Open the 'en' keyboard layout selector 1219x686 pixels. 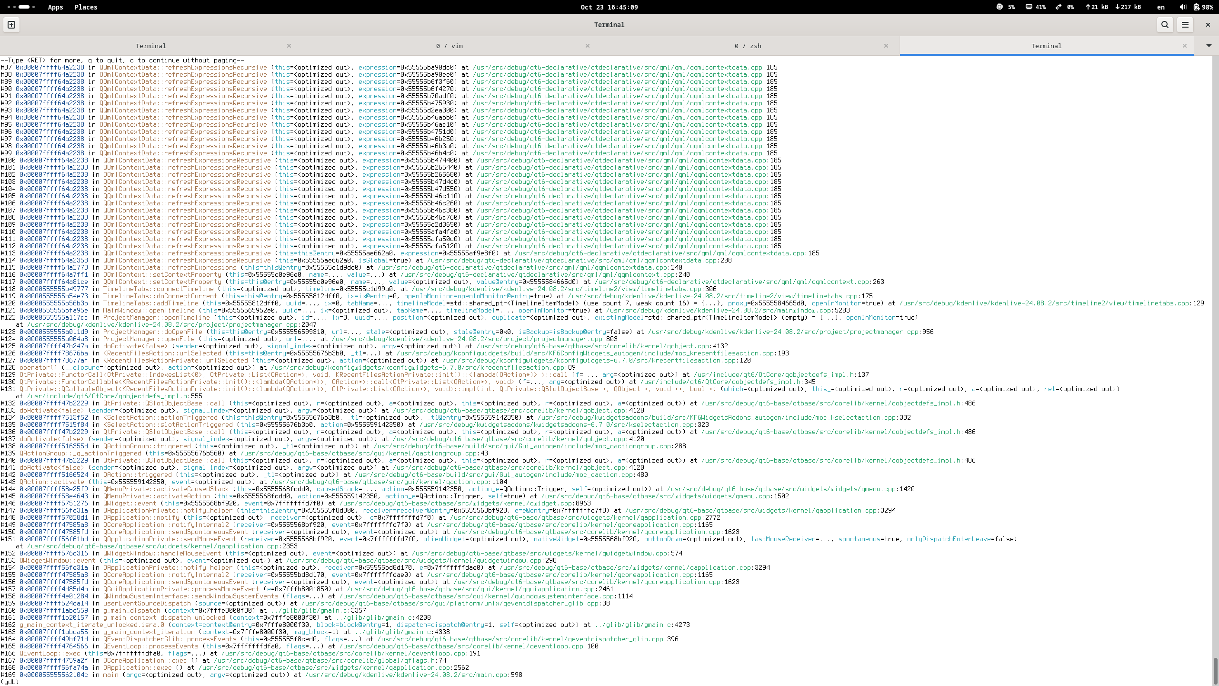click(x=1161, y=7)
